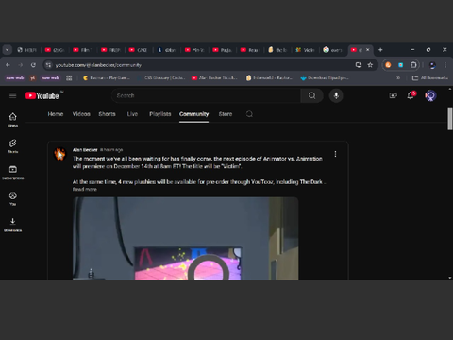Switch to the Live tab

pyautogui.click(x=132, y=114)
